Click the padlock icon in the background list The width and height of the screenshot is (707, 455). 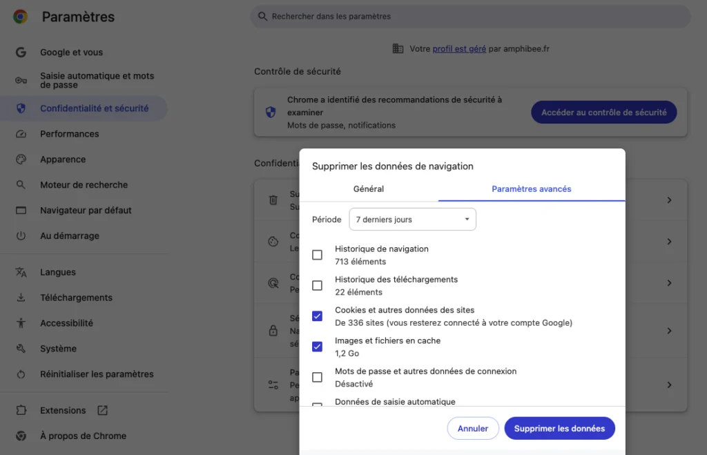[273, 331]
